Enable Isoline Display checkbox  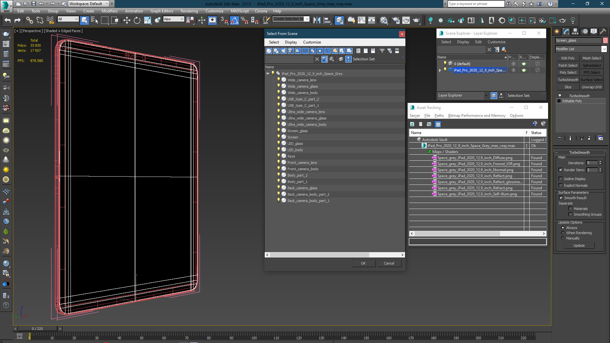pos(560,179)
